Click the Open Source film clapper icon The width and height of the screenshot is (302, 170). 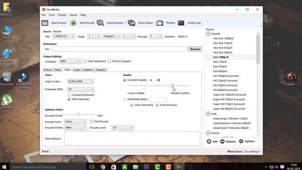pyautogui.click(x=45, y=23)
